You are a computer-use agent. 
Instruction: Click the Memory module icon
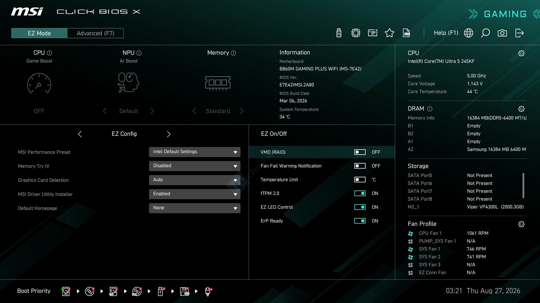click(218, 83)
